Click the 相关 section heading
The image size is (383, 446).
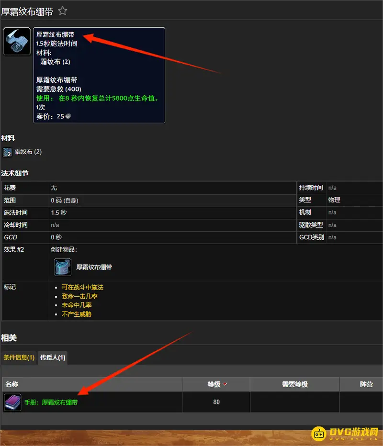(9, 338)
